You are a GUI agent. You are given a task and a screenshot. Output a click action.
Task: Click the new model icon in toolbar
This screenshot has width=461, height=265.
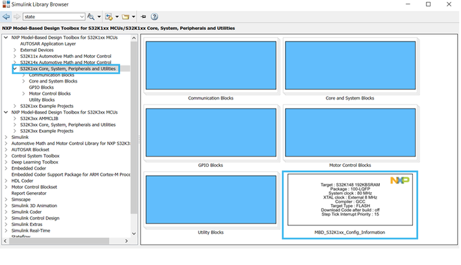pyautogui.click(x=109, y=17)
